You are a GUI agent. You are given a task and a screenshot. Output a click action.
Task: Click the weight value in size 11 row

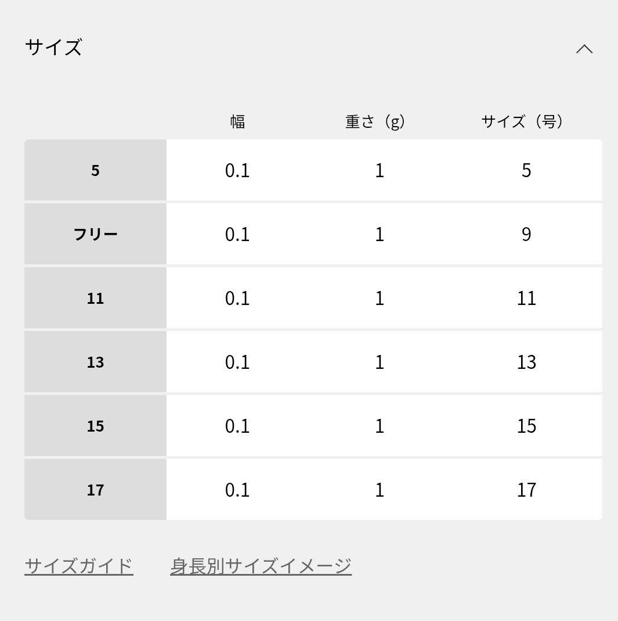point(380,297)
